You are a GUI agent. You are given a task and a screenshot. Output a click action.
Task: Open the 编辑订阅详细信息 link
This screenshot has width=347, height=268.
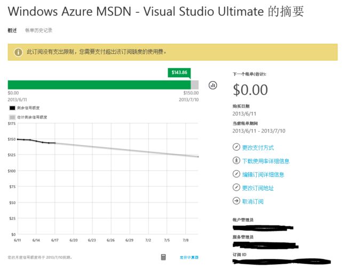click(x=263, y=175)
